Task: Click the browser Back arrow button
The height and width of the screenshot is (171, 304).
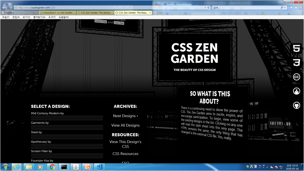Action: [x=4, y=8]
